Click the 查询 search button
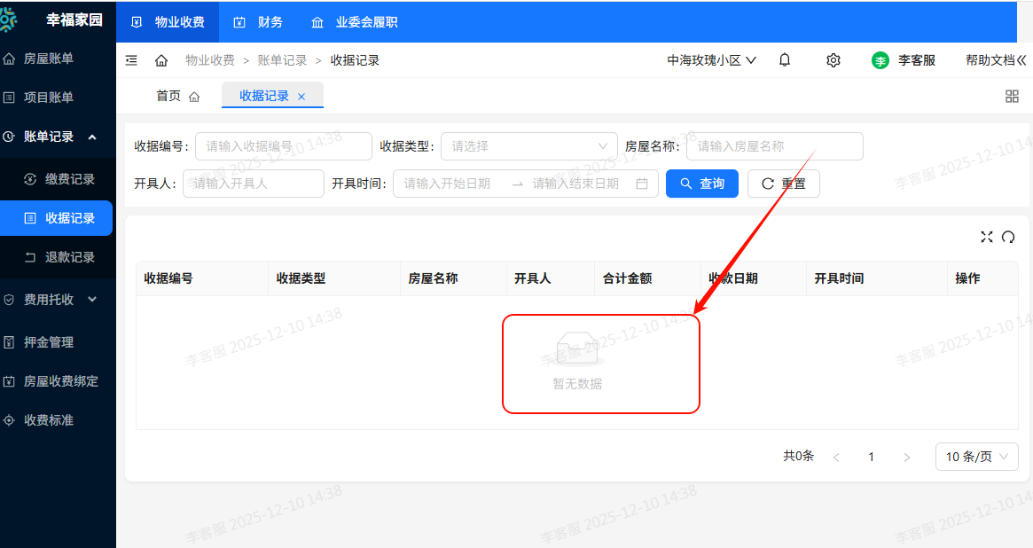Viewport: 1033px width, 548px height. [x=701, y=184]
